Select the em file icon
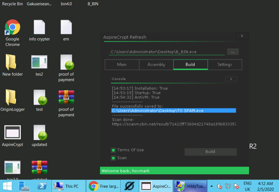The height and width of the screenshot is (192, 279). [x=66, y=27]
